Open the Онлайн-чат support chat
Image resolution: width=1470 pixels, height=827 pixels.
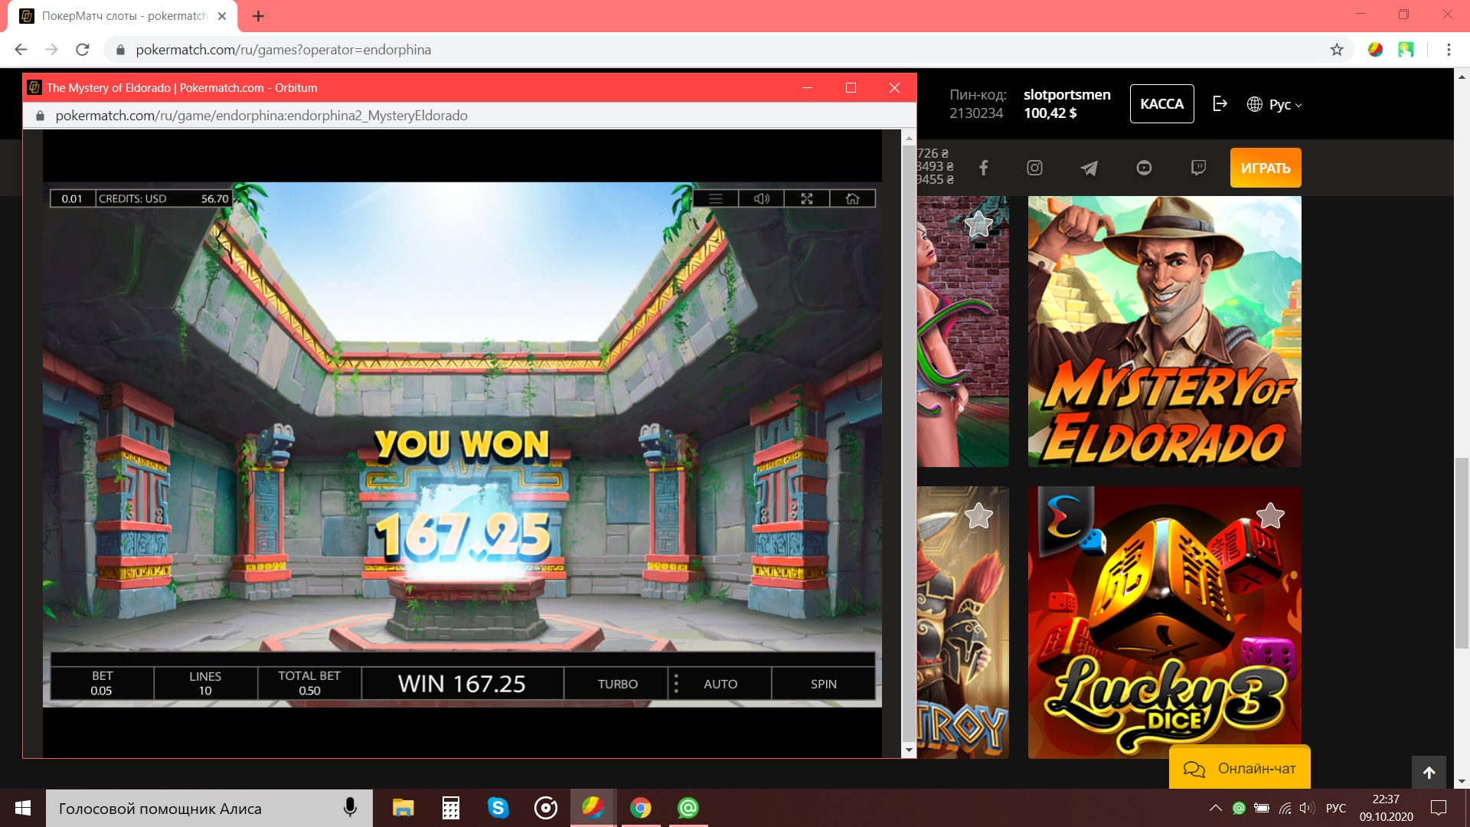(x=1240, y=768)
